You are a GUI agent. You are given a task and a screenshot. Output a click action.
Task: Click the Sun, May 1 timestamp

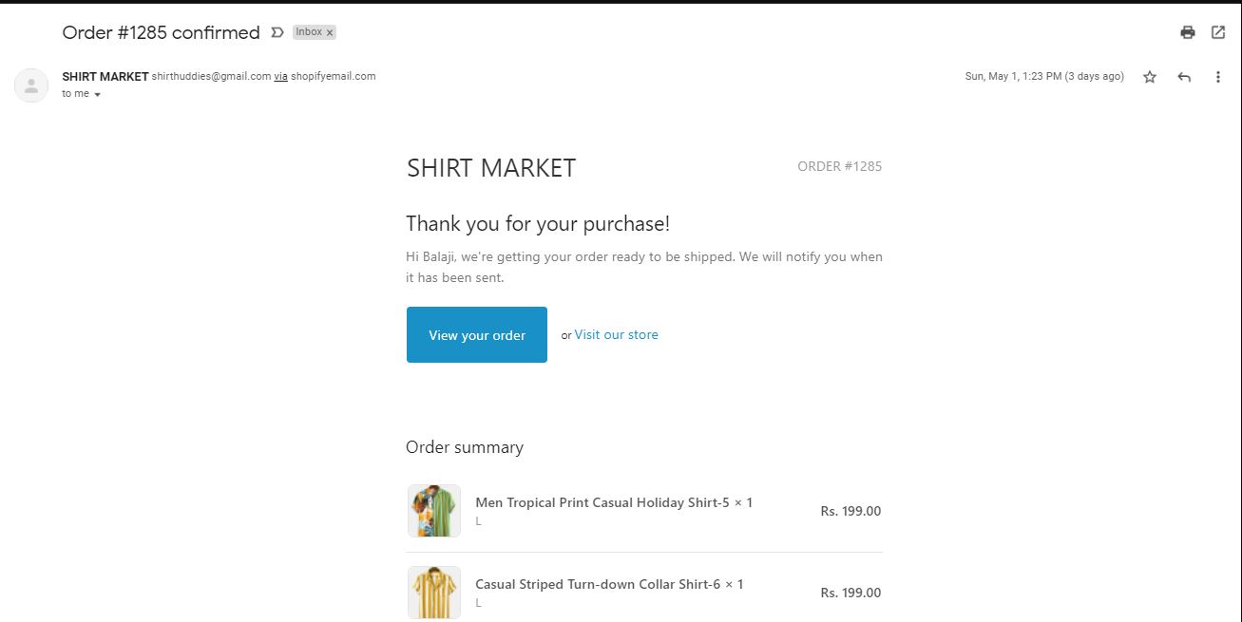(1043, 77)
